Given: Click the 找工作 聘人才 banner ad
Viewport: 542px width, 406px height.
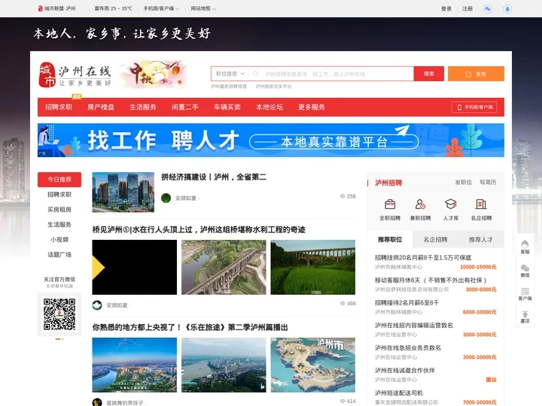Looking at the screenshot, I should click(x=271, y=140).
